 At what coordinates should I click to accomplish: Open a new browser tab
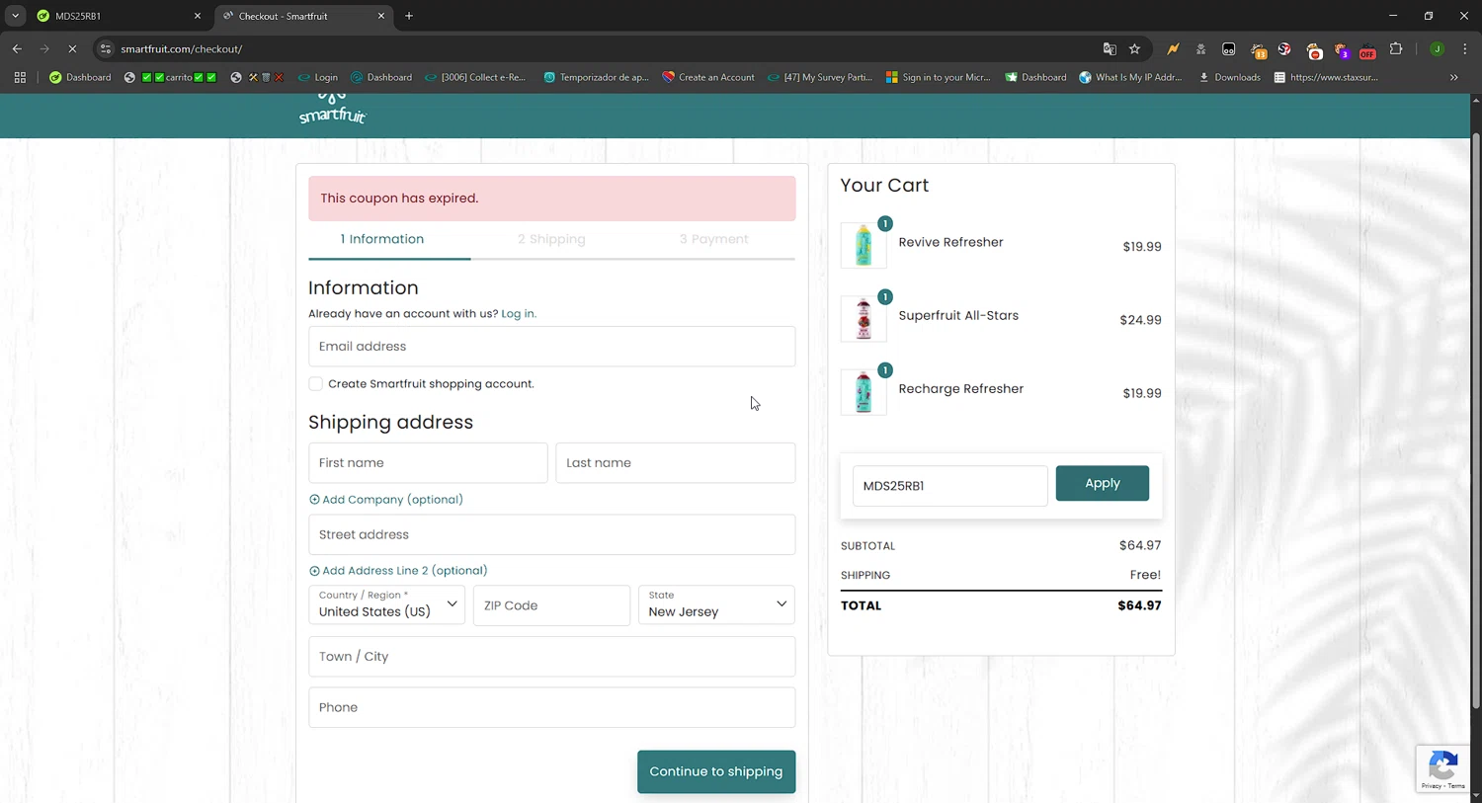pos(409,16)
